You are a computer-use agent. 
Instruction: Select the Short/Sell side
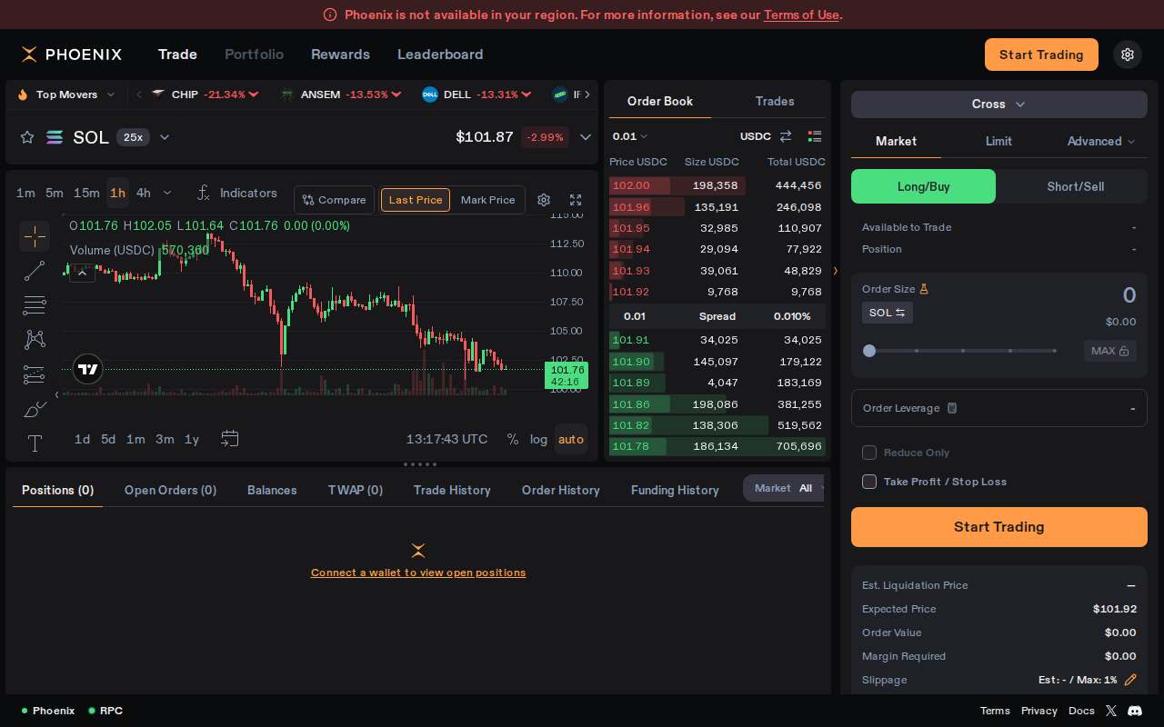pos(1075,186)
